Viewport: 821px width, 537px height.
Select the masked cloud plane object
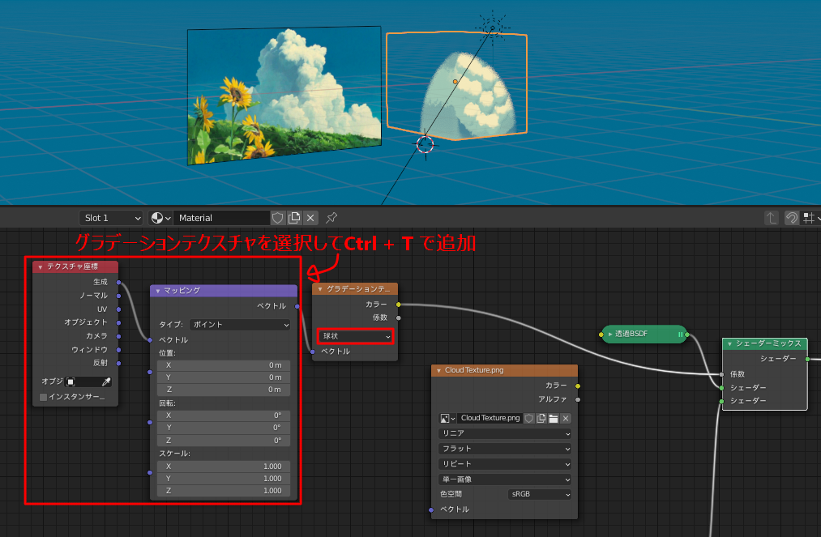(x=456, y=87)
